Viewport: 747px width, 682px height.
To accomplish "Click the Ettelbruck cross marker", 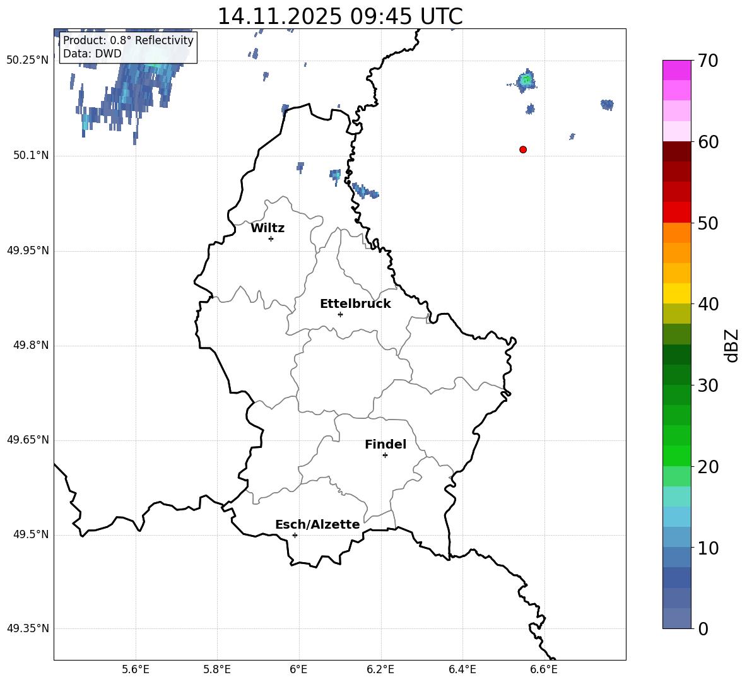I will pyautogui.click(x=340, y=314).
